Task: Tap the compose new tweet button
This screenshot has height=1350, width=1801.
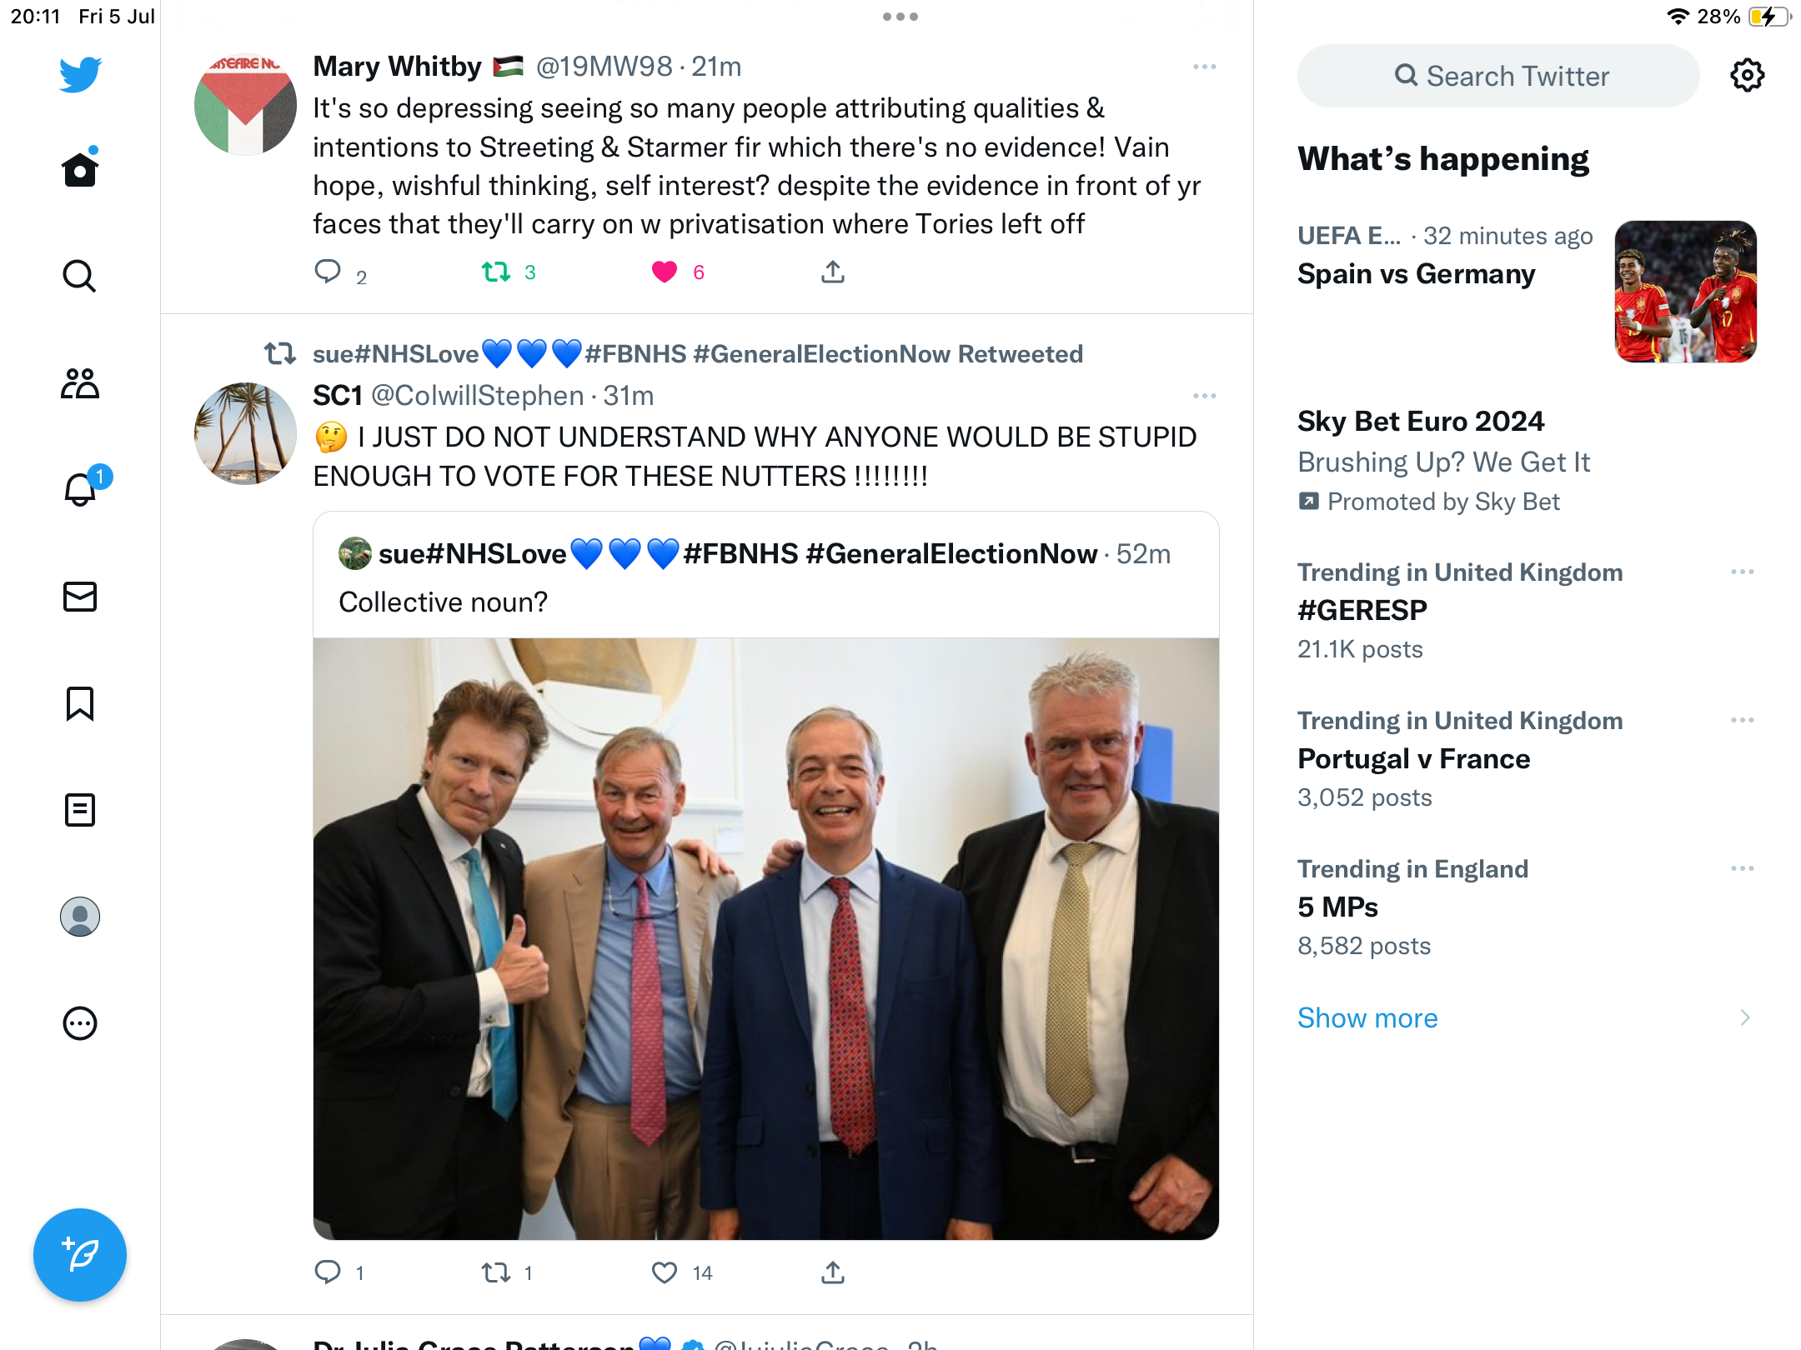Action: (x=80, y=1254)
